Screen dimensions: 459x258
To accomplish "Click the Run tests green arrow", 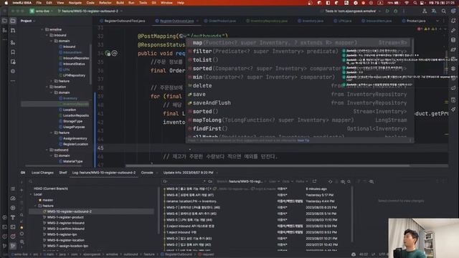I will (x=387, y=11).
